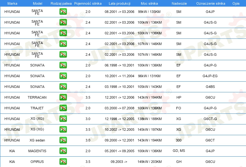Image resolution: width=246 pixels, height=167 pixels.
Task: Click production years 03.2000 -> 07.2008
Action: click(x=120, y=108)
